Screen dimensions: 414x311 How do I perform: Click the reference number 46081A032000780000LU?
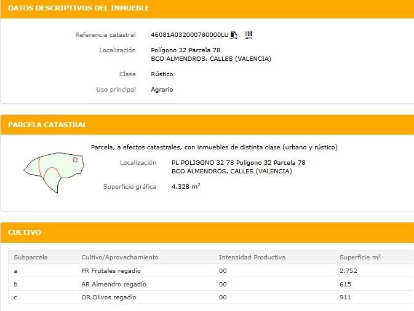pyautogui.click(x=189, y=35)
